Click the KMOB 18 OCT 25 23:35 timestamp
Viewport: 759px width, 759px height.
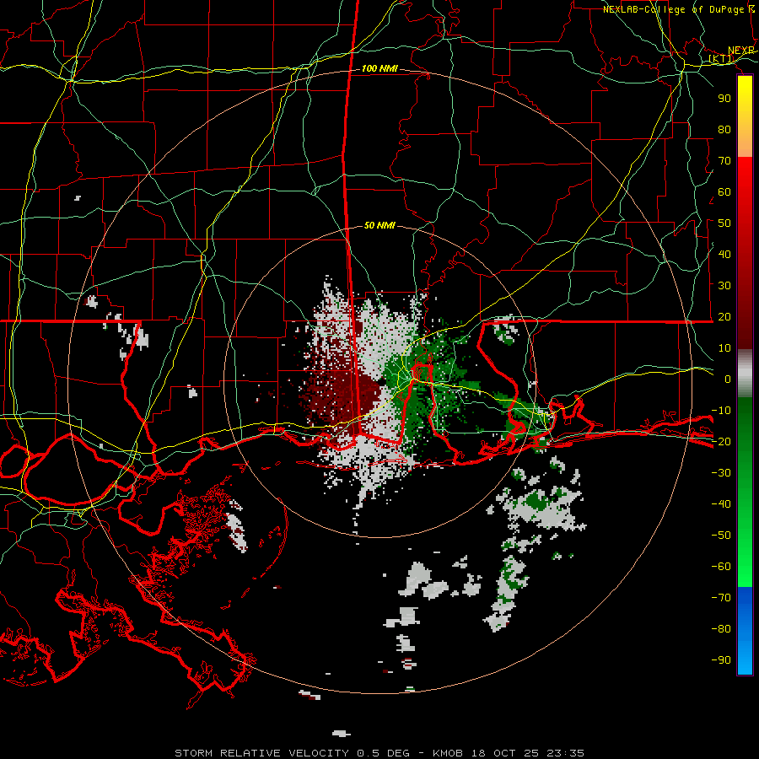(508, 753)
